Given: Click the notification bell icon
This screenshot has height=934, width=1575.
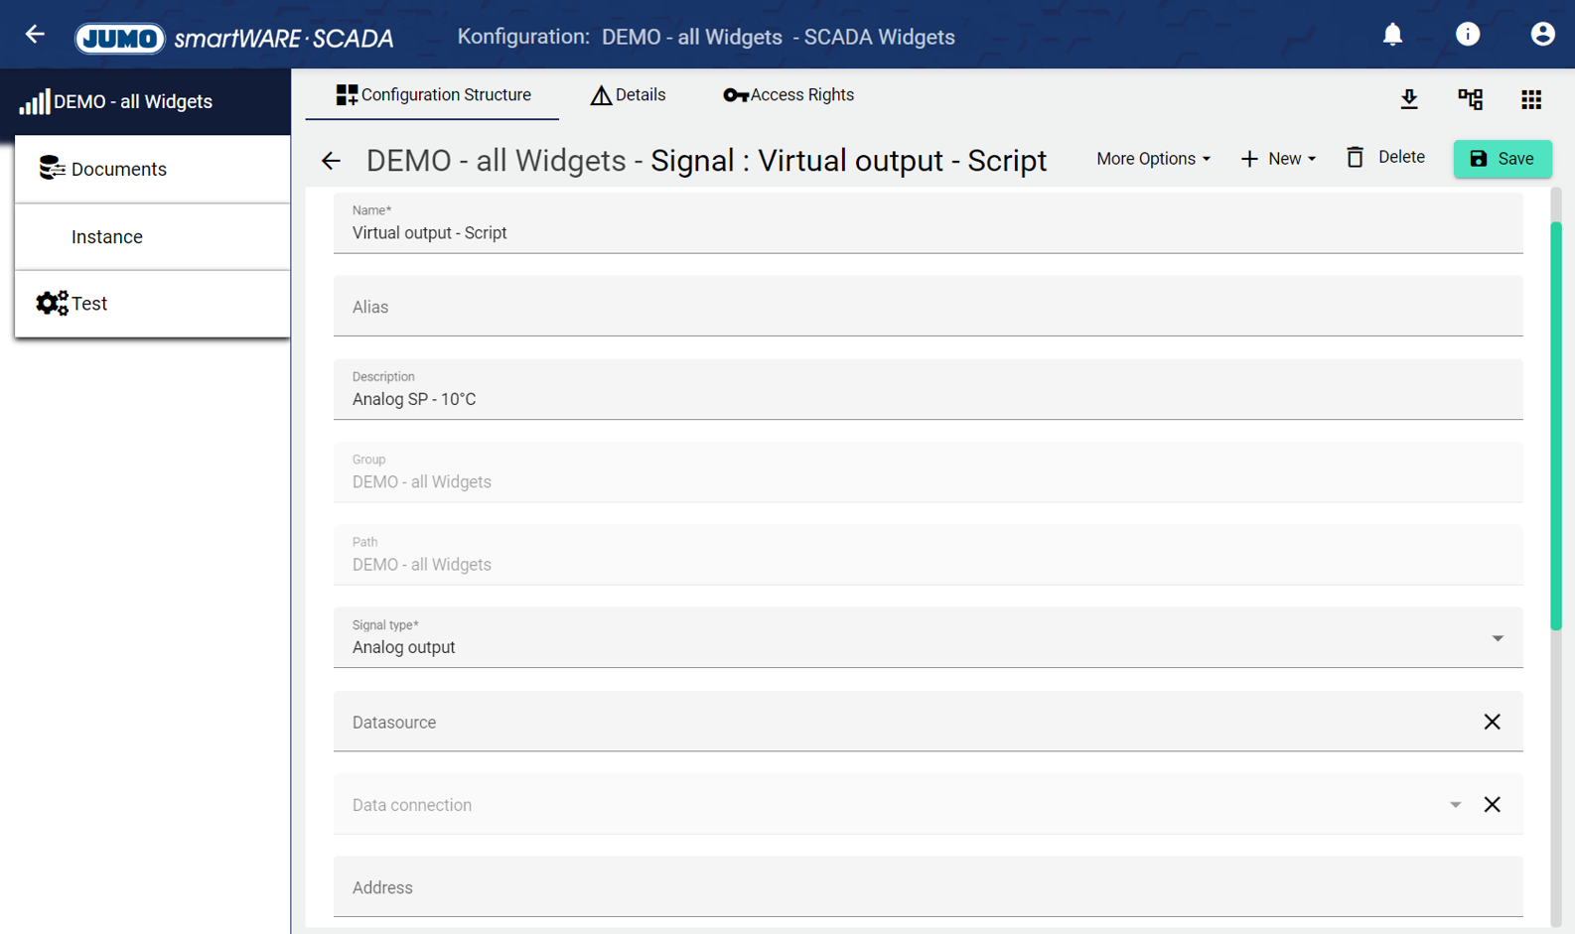Looking at the screenshot, I should click(x=1392, y=35).
